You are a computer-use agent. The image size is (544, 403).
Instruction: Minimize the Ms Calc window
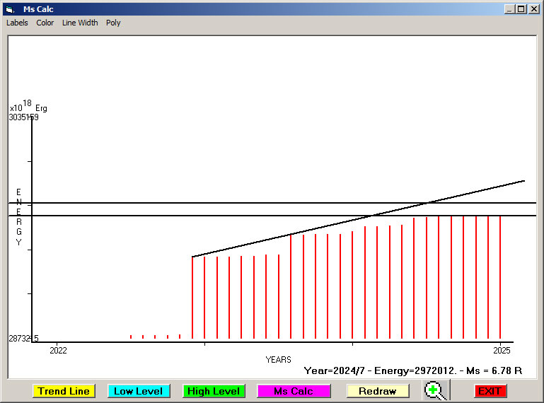click(x=509, y=9)
